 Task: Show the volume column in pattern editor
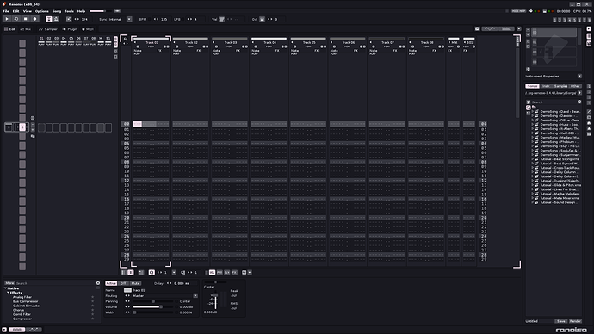(x=212, y=272)
